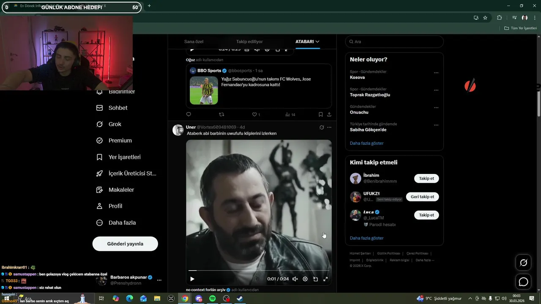Reply to the Oğuz BBO Sports quote post

pos(189,114)
